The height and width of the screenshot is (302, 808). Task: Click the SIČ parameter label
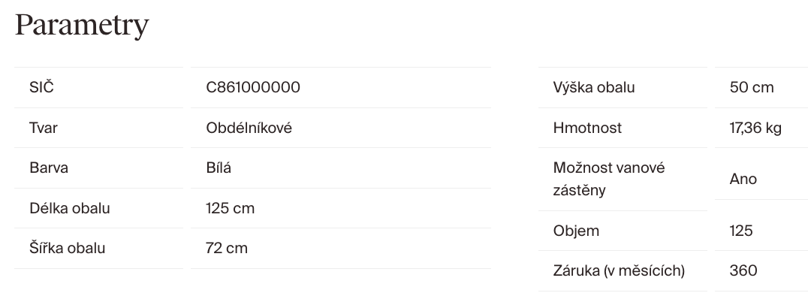[41, 87]
